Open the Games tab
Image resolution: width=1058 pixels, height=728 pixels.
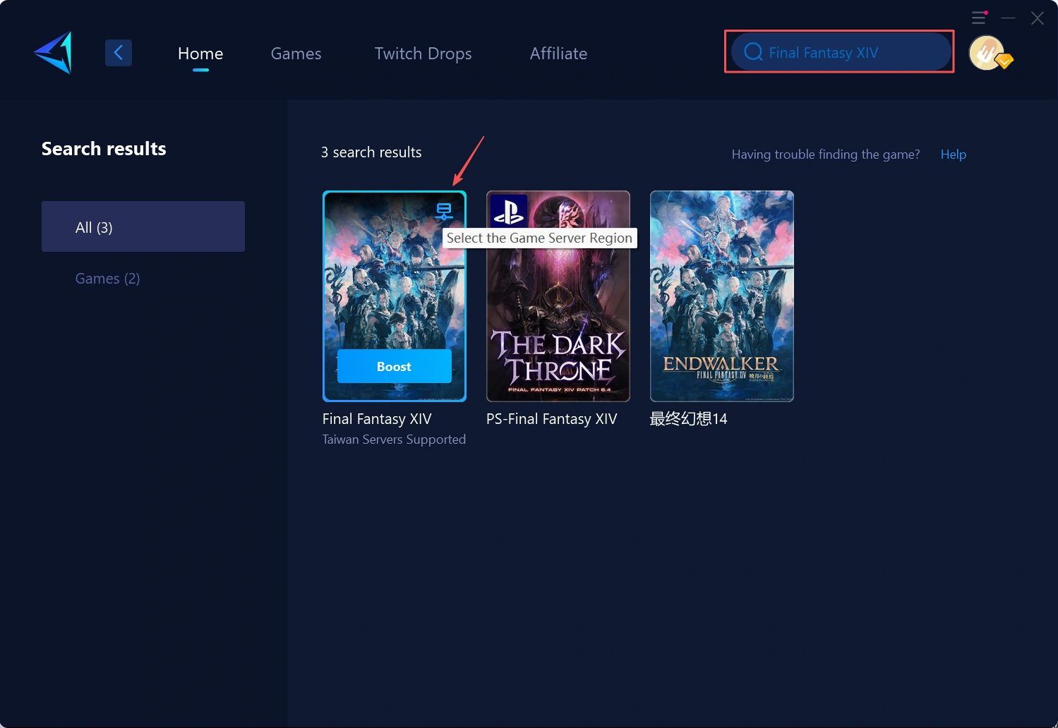296,54
